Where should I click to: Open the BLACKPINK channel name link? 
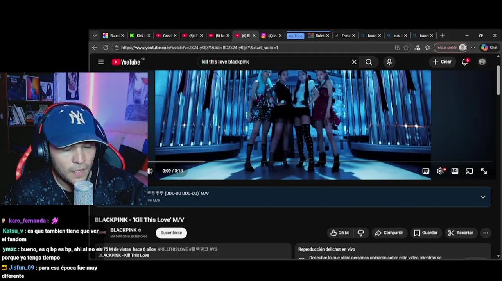click(x=124, y=230)
